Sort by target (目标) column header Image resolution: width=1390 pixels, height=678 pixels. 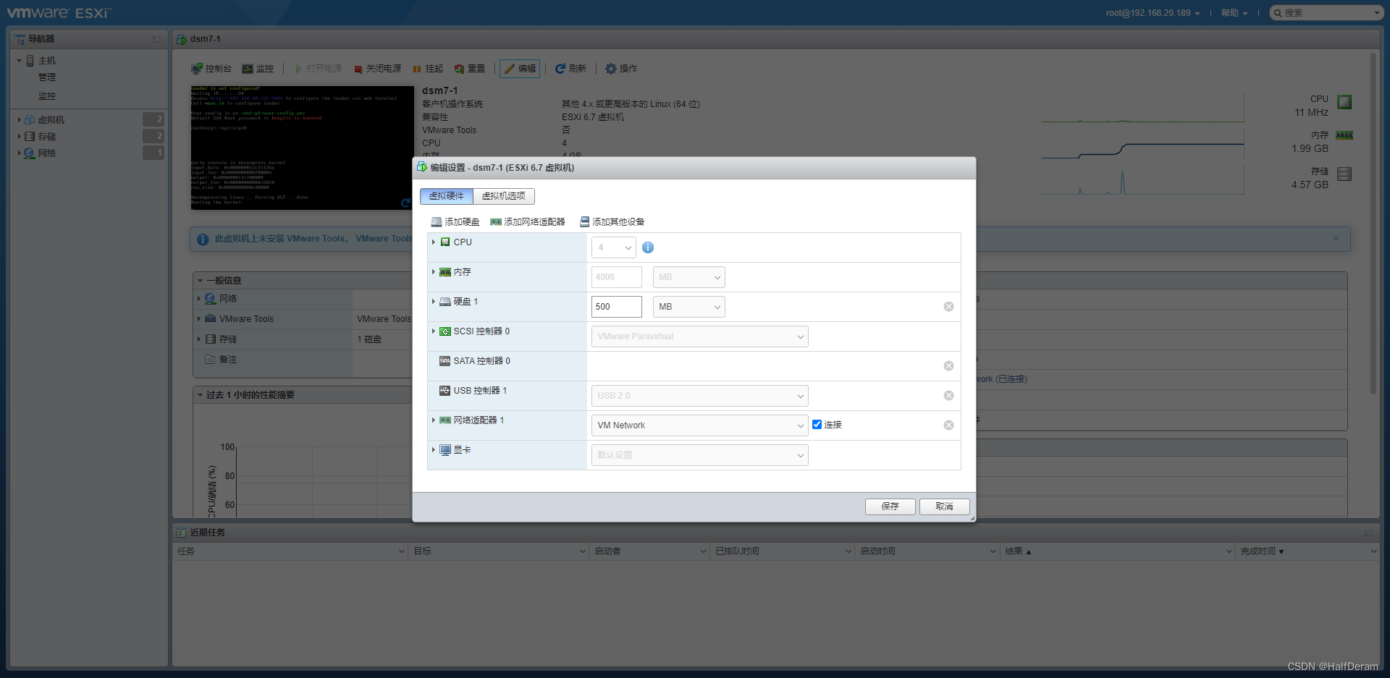point(499,551)
